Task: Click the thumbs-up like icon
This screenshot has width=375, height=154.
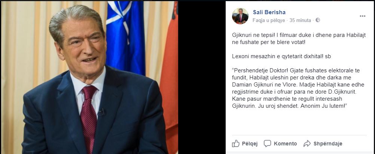Action: click(235, 144)
